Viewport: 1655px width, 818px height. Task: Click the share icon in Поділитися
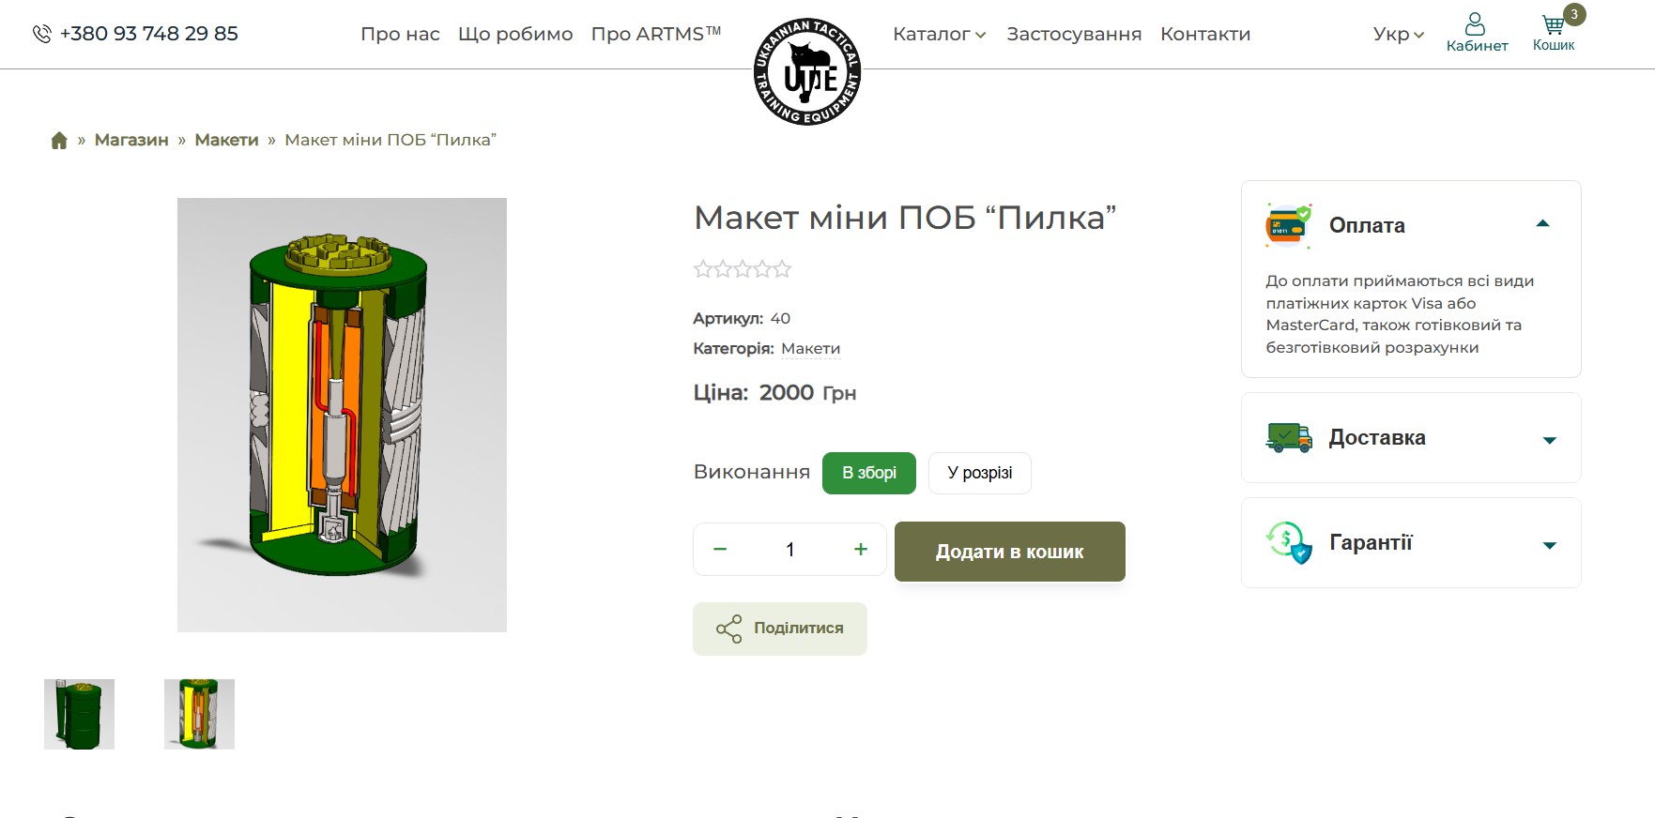728,629
